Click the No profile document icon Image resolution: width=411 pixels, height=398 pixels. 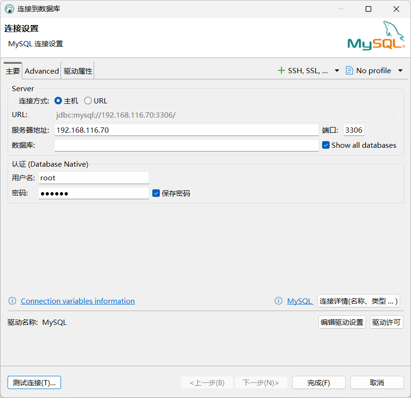click(349, 70)
